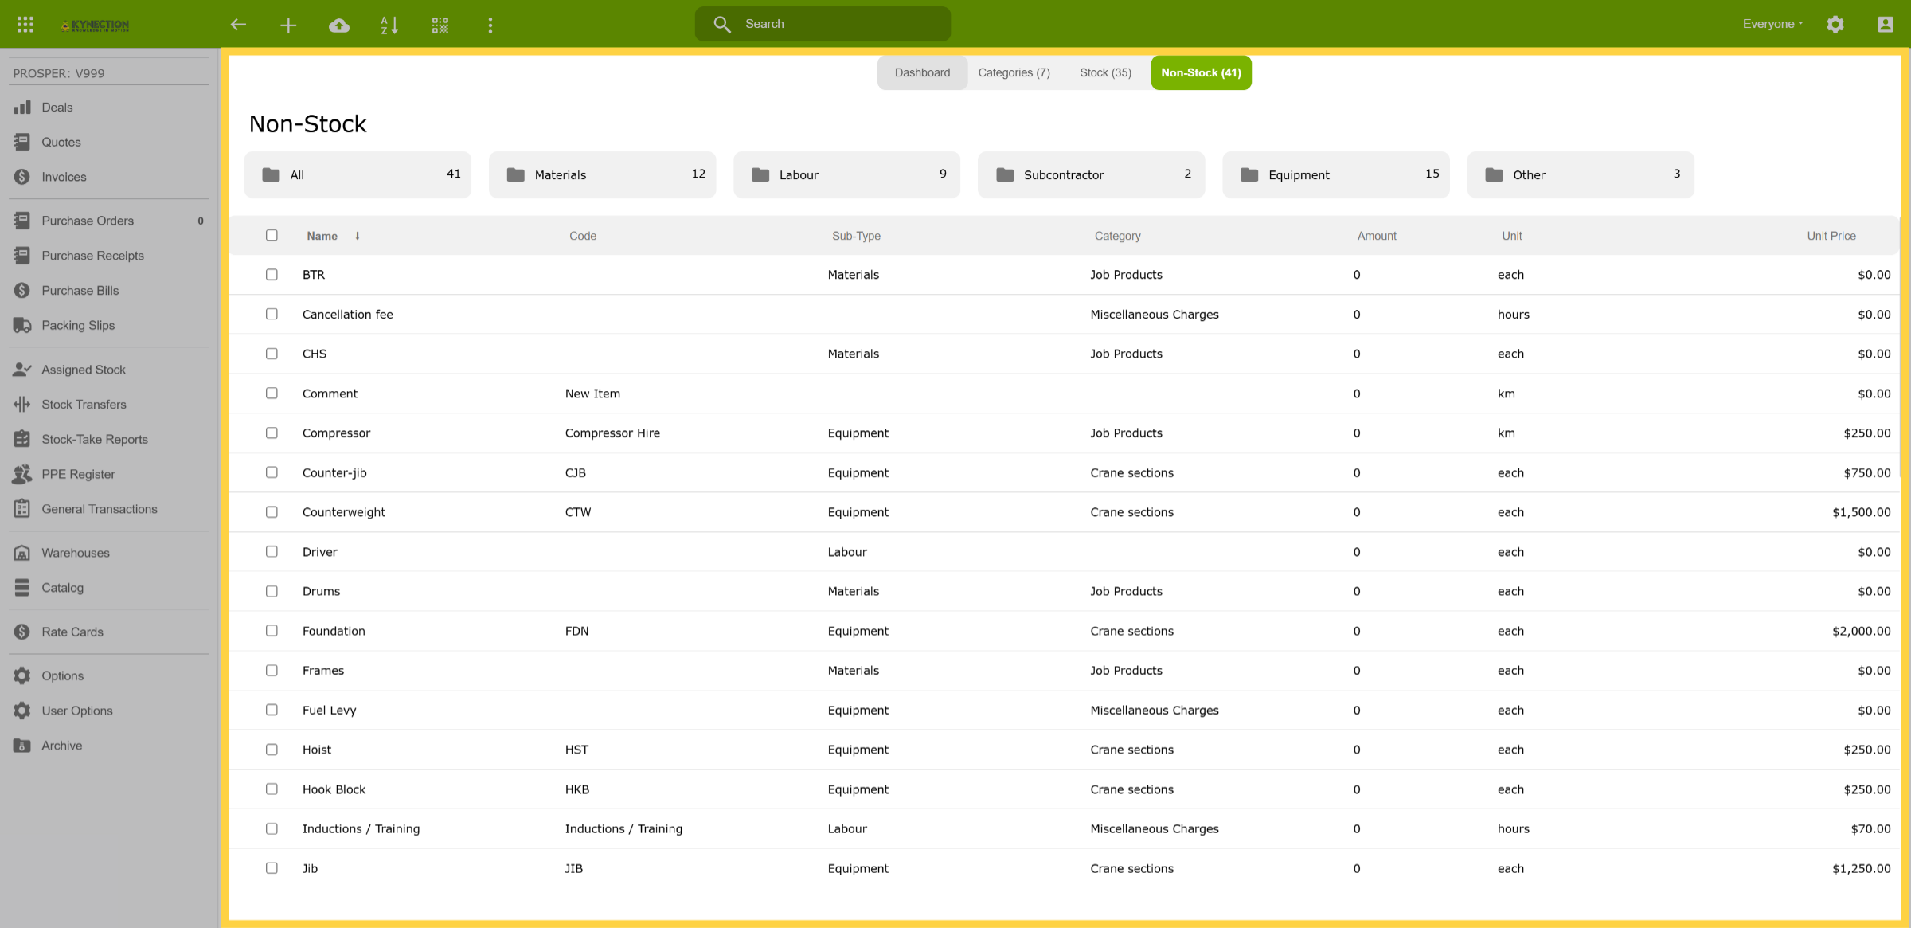Filter by the Labour folder
The width and height of the screenshot is (1911, 928).
point(846,174)
